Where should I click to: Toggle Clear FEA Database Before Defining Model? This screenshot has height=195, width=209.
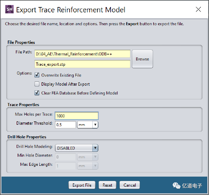click(37, 93)
